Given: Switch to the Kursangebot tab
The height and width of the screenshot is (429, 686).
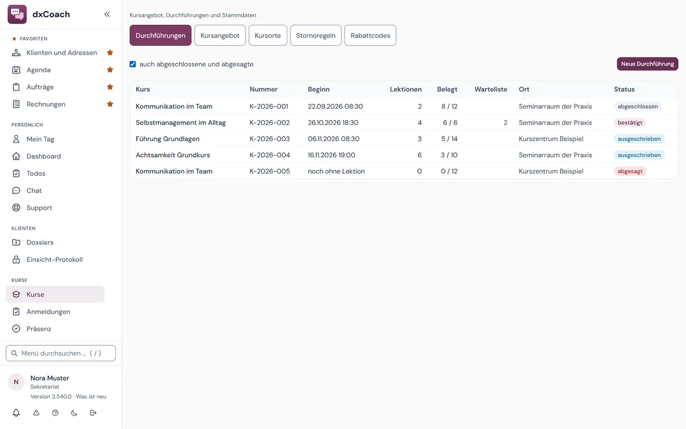Looking at the screenshot, I should 220,35.
